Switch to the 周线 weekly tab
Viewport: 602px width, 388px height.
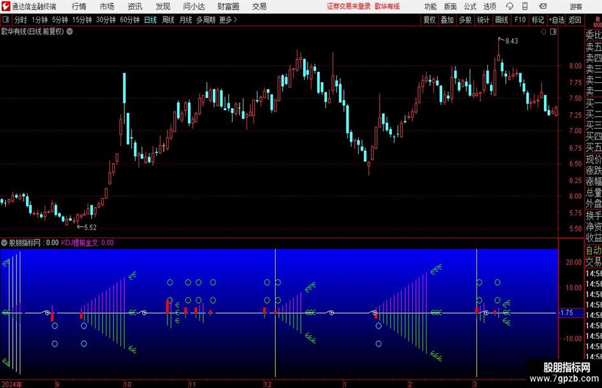(168, 20)
